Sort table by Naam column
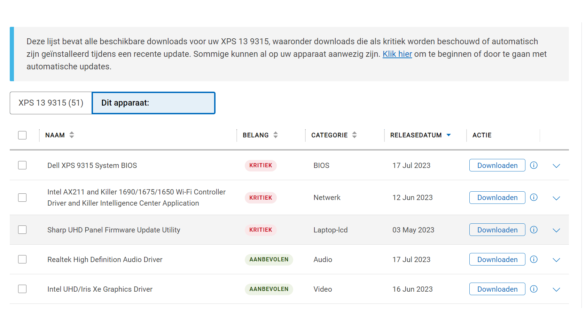The width and height of the screenshot is (586, 330). (x=72, y=135)
